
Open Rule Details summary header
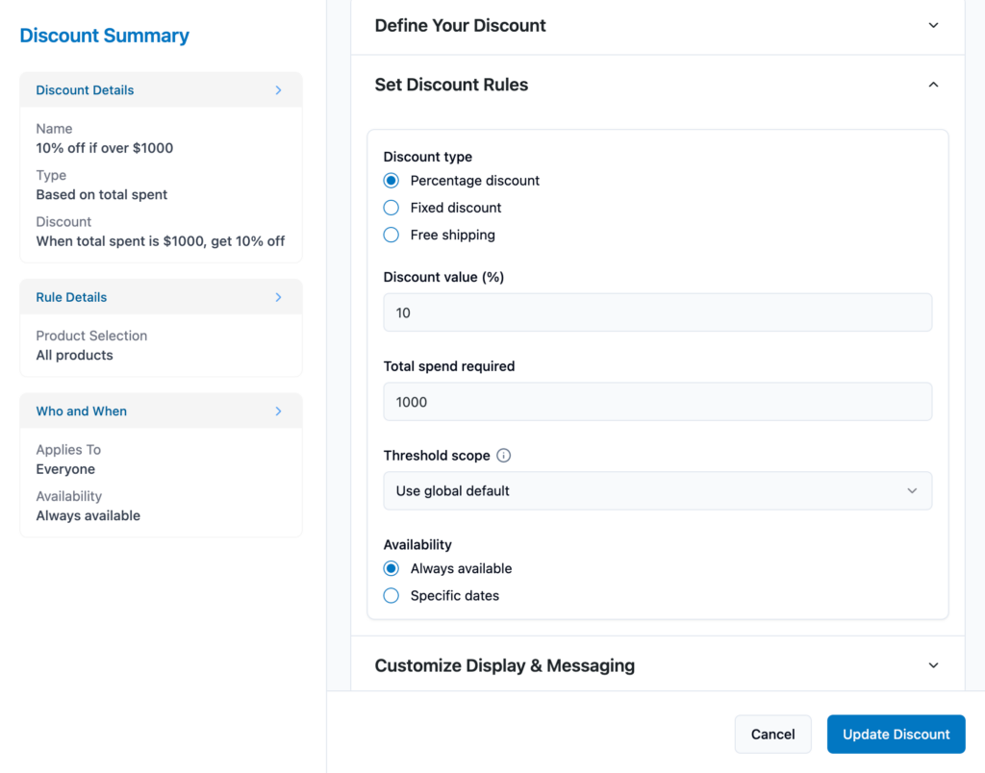coord(161,297)
